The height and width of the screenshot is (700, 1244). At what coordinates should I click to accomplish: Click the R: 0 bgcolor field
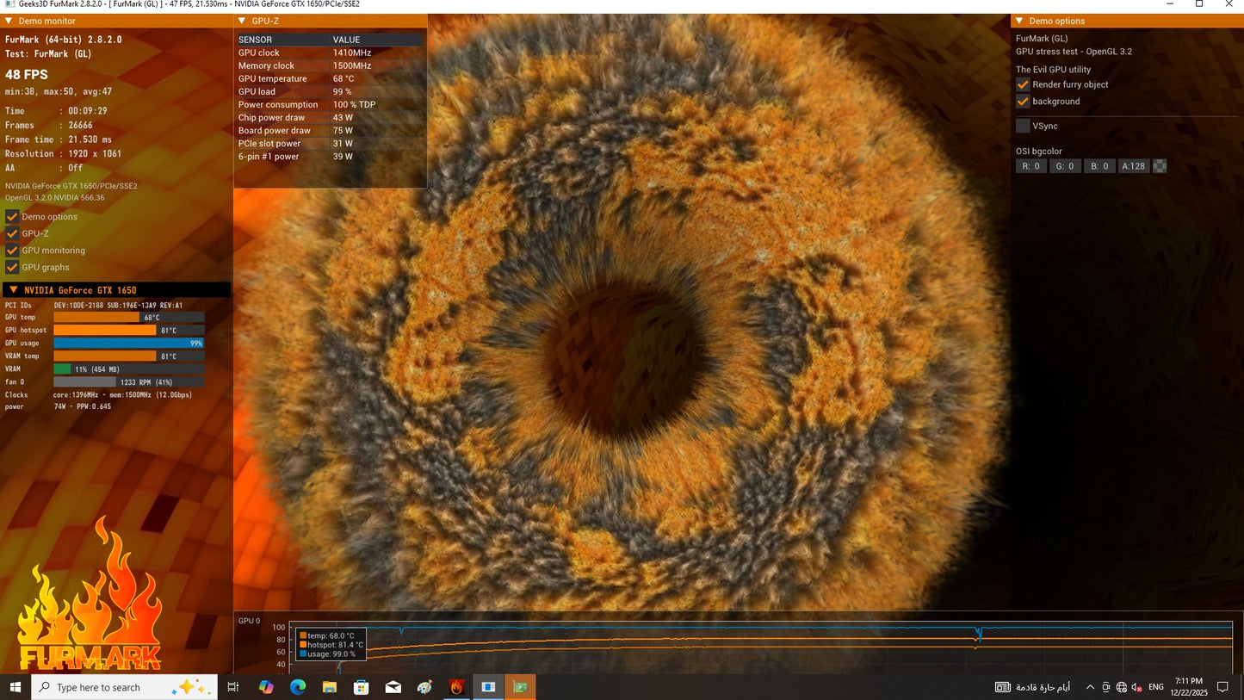(x=1031, y=166)
